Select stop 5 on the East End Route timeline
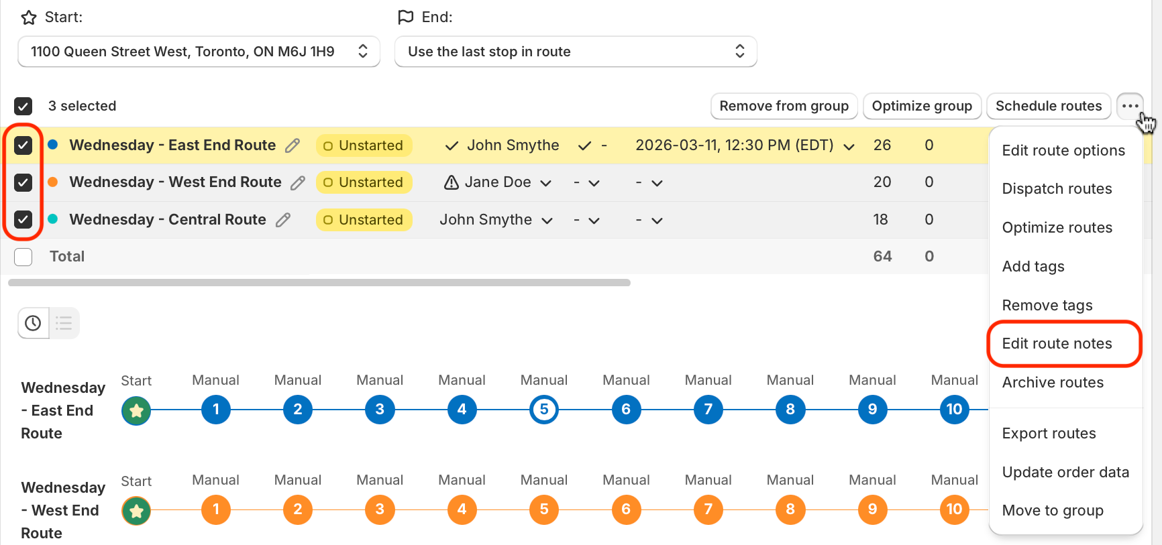This screenshot has width=1162, height=545. coord(544,410)
